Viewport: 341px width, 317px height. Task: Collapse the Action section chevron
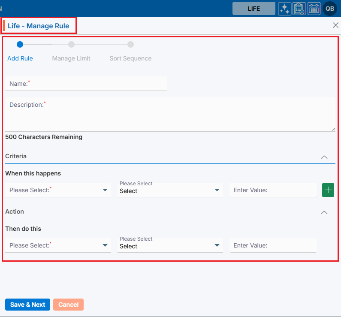pos(324,212)
